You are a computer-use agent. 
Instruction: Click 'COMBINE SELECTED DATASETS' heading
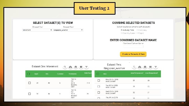(133, 23)
